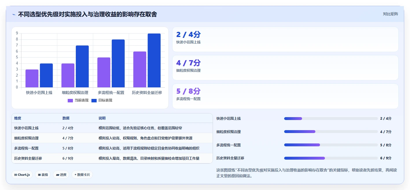Viewport: 410px width, 190px height.
Task: Click the blue target bar for 历史资料全量迁移
Action: [x=154, y=60]
